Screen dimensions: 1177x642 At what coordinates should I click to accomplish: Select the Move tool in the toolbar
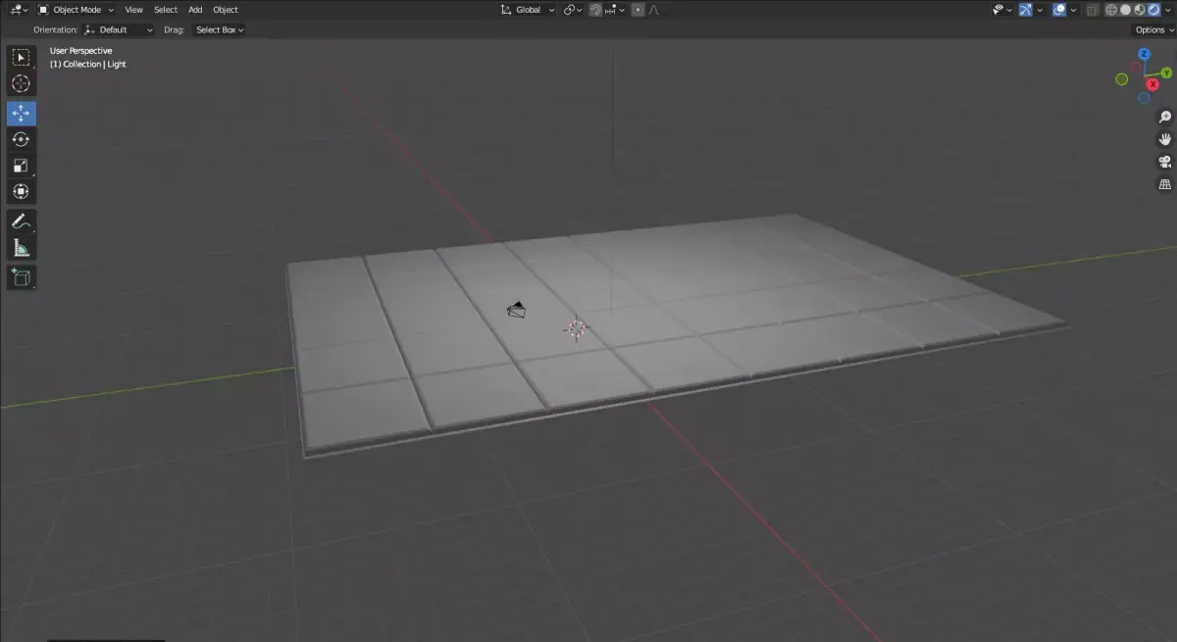point(21,113)
